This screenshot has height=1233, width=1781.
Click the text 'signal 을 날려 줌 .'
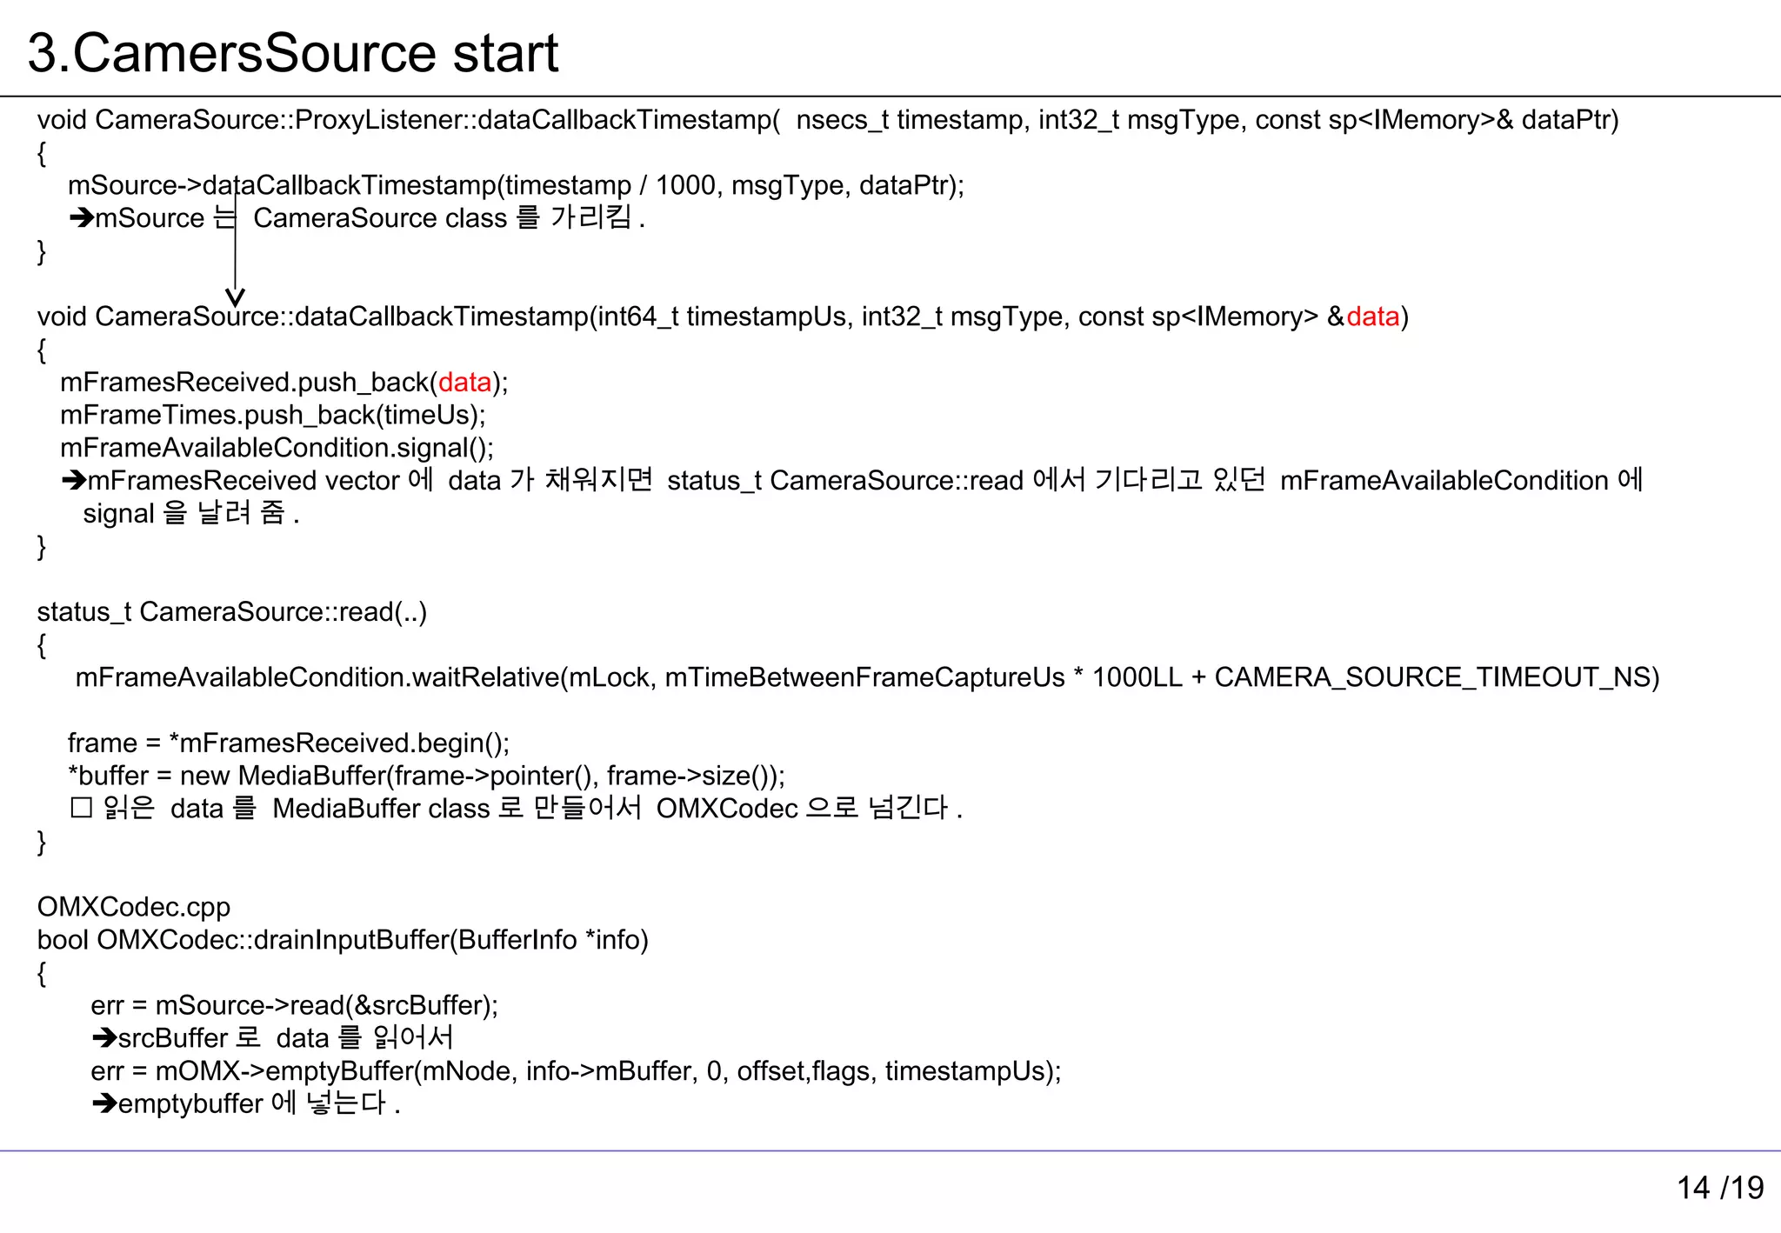[x=191, y=513]
